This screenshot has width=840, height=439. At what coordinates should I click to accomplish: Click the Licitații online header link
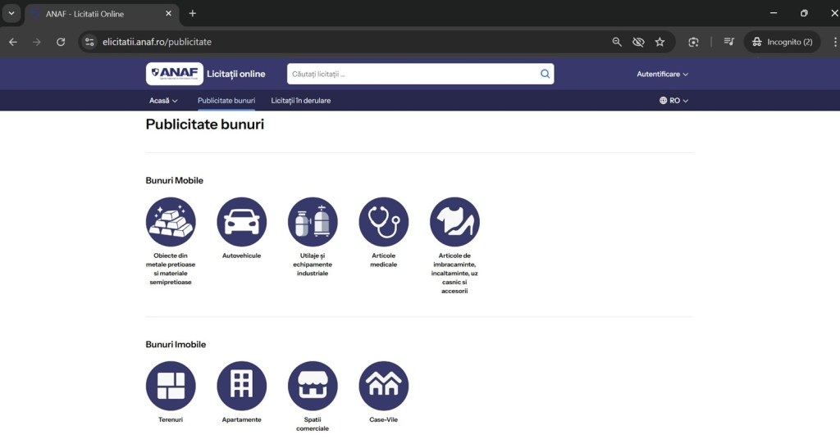[236, 74]
